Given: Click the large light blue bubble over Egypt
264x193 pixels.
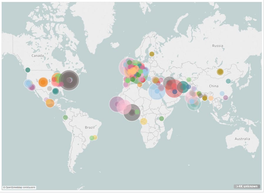Looking at the screenshot, I should pos(157,91).
